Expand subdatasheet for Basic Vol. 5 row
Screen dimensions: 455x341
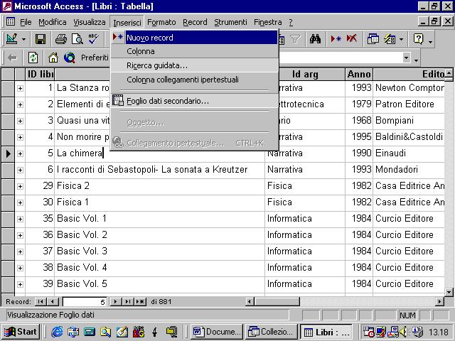pyautogui.click(x=20, y=284)
